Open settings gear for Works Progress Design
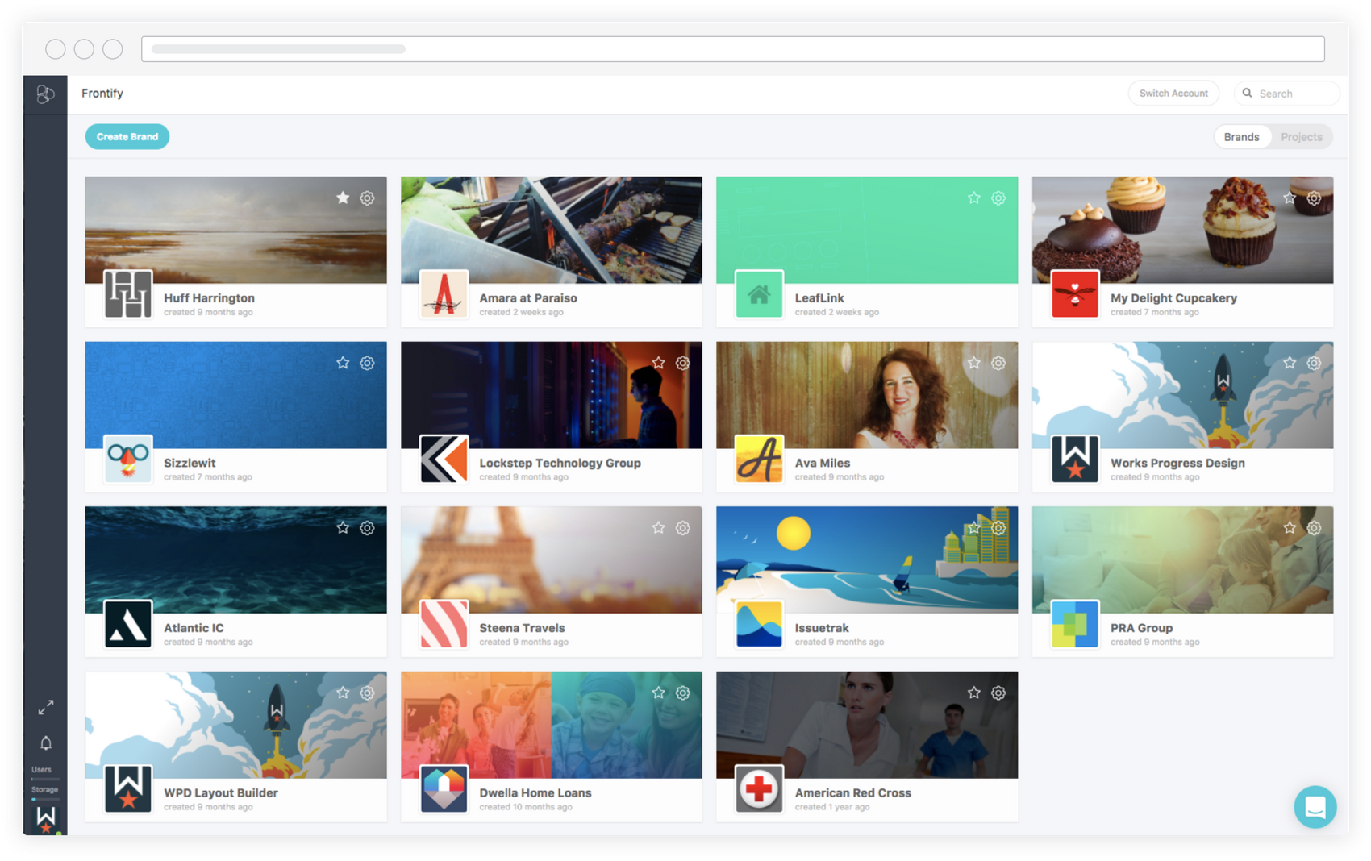The width and height of the screenshot is (1371, 861). coord(1314,364)
